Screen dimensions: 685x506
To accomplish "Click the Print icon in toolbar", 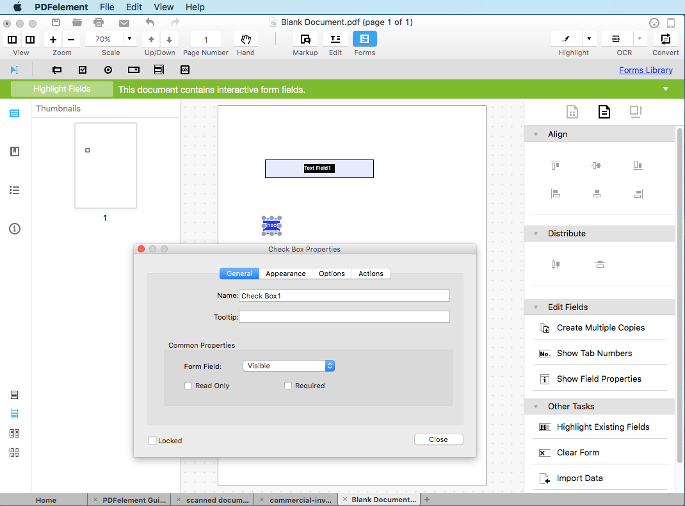I will click(99, 22).
